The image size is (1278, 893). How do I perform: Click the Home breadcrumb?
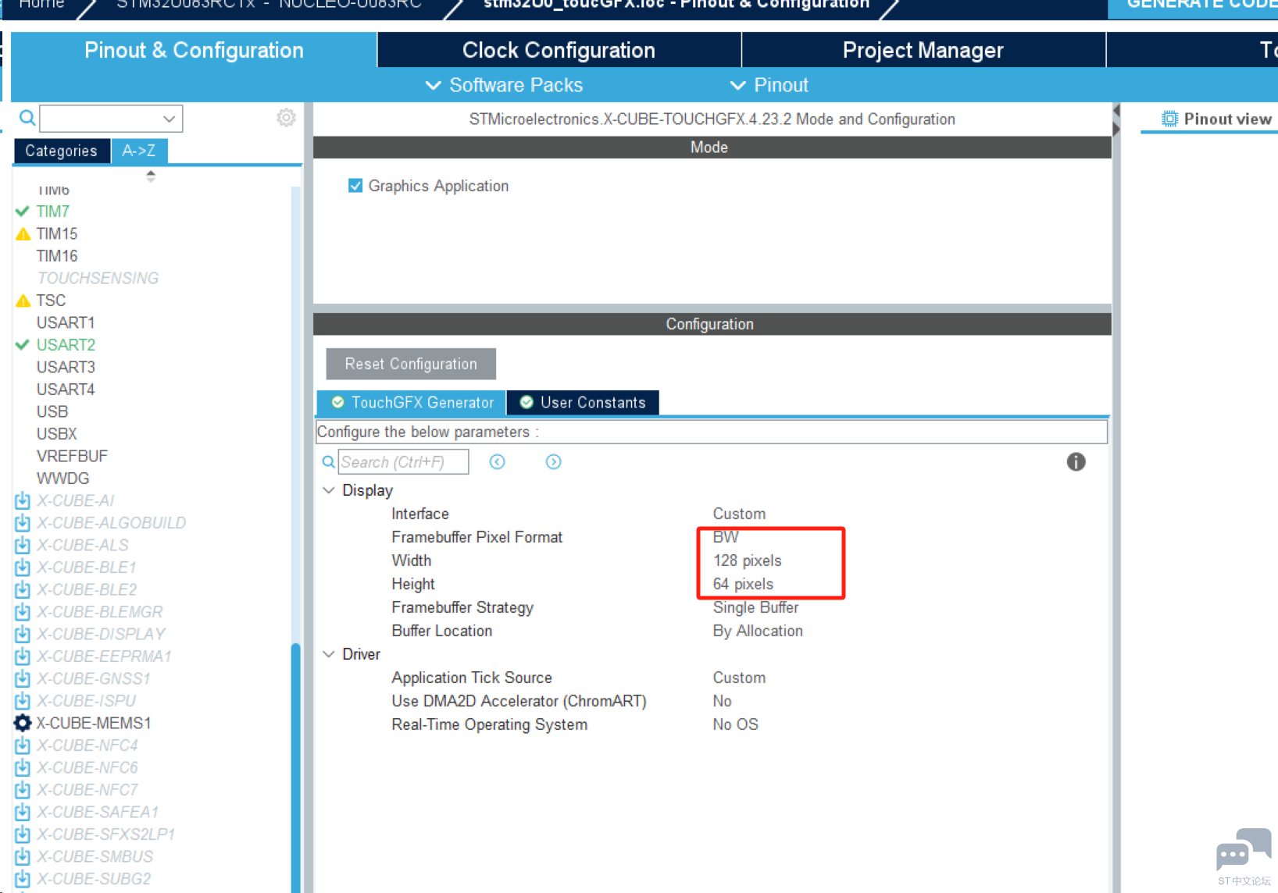point(41,5)
